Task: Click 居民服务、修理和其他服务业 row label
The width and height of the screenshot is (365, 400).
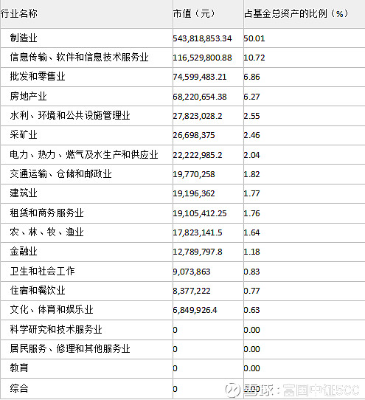Action: 70,348
